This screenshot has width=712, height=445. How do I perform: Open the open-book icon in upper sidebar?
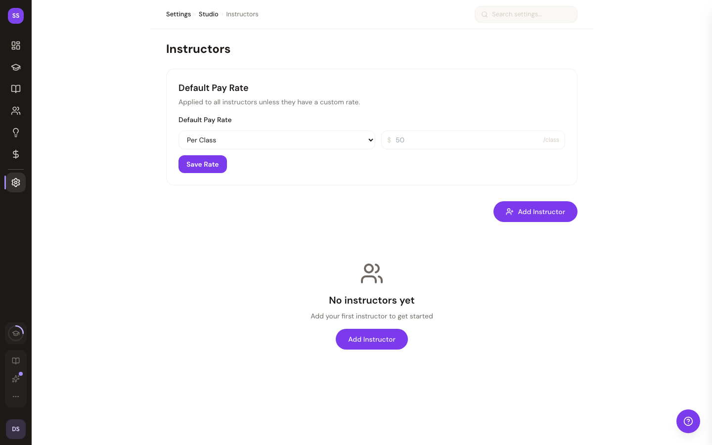pos(16,89)
